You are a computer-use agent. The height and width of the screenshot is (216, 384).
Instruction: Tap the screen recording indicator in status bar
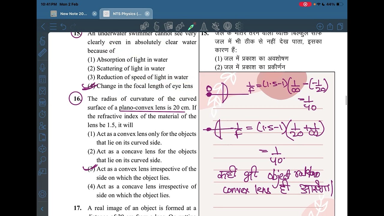pos(305,4)
